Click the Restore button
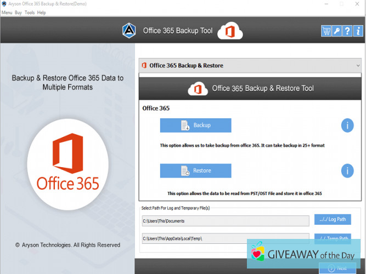 tap(195, 170)
